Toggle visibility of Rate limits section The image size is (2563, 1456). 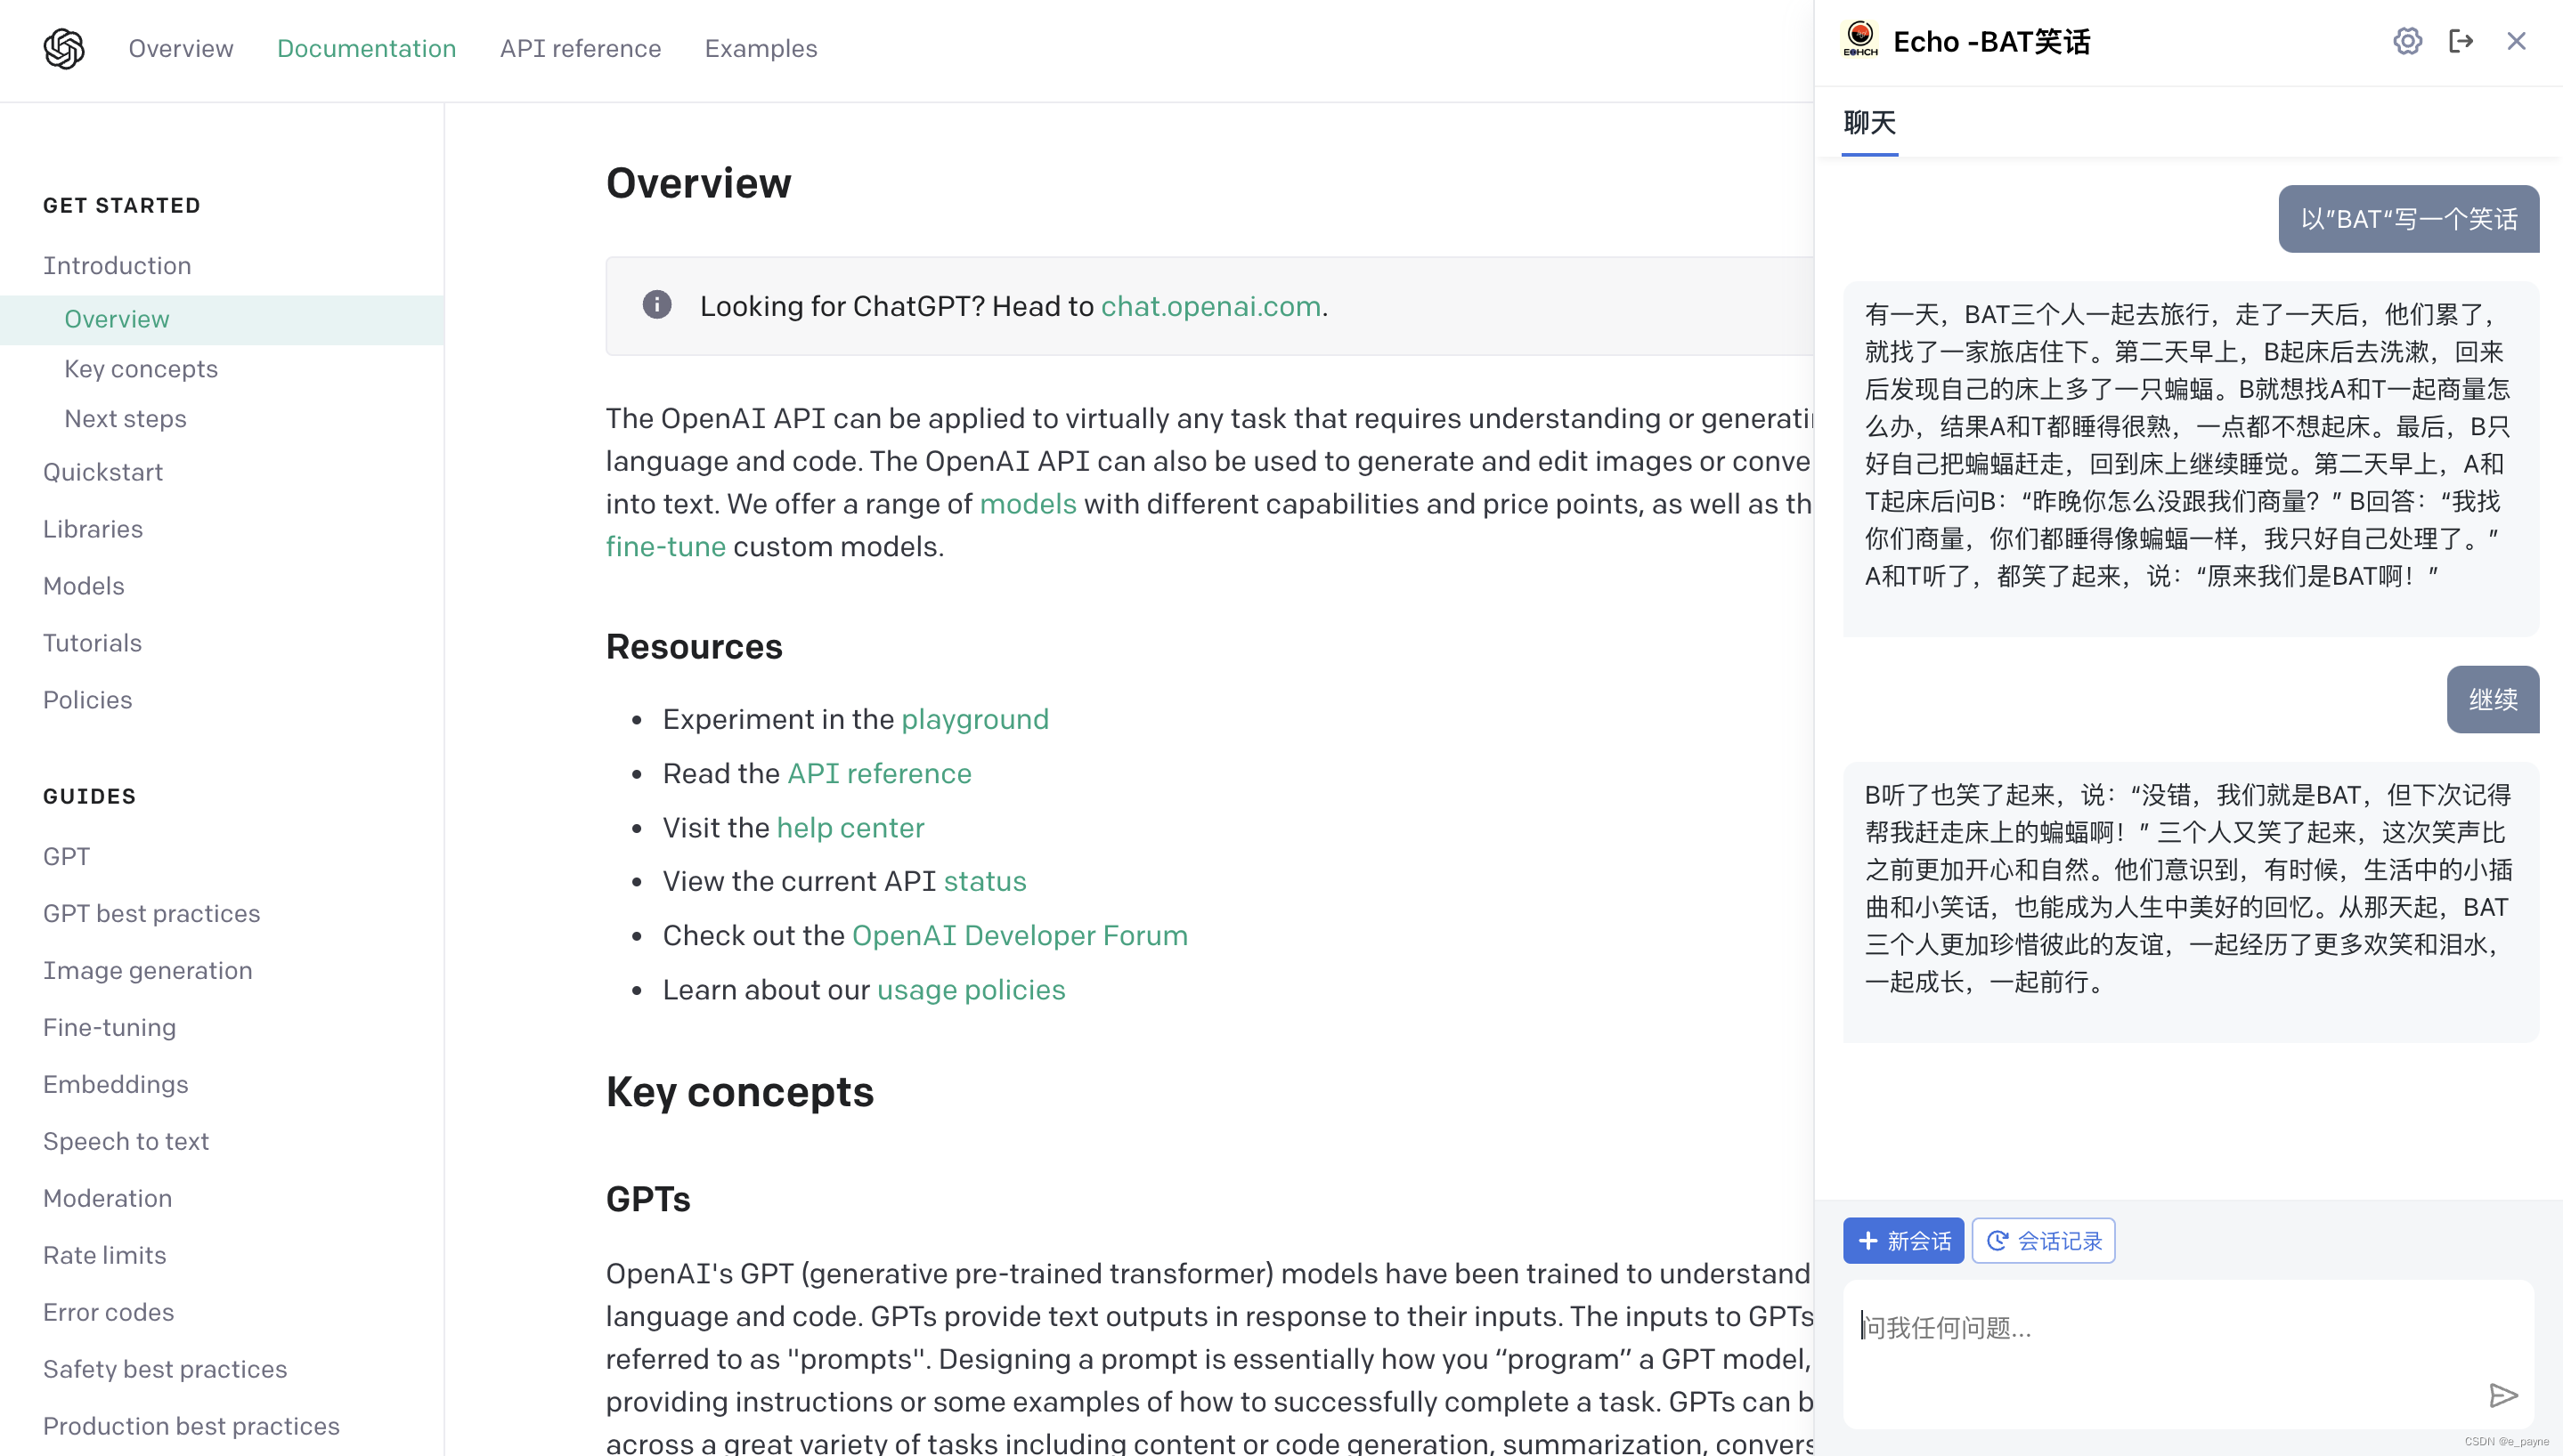pyautogui.click(x=104, y=1256)
